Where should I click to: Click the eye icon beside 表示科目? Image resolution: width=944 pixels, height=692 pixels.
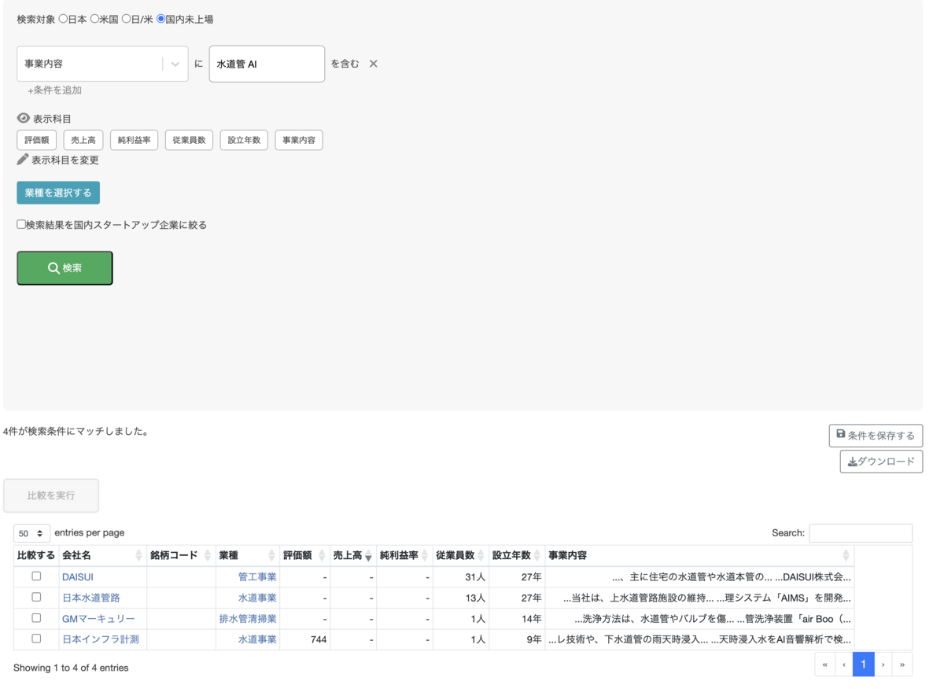pyautogui.click(x=24, y=118)
